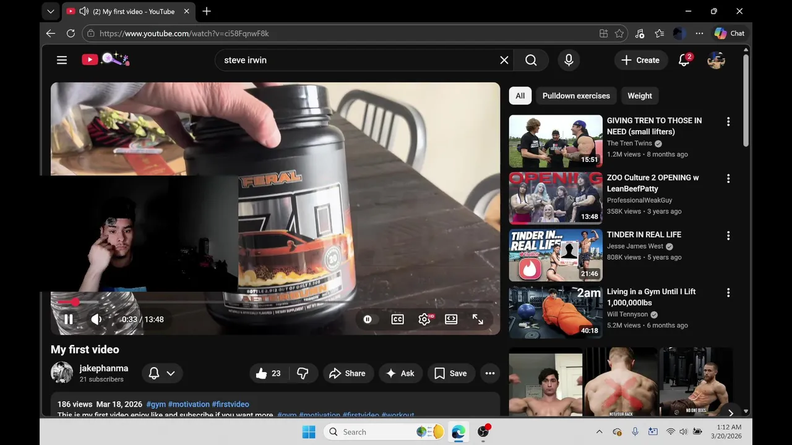Open the jakephanma channel avatar
792x445 pixels.
pyautogui.click(x=62, y=373)
